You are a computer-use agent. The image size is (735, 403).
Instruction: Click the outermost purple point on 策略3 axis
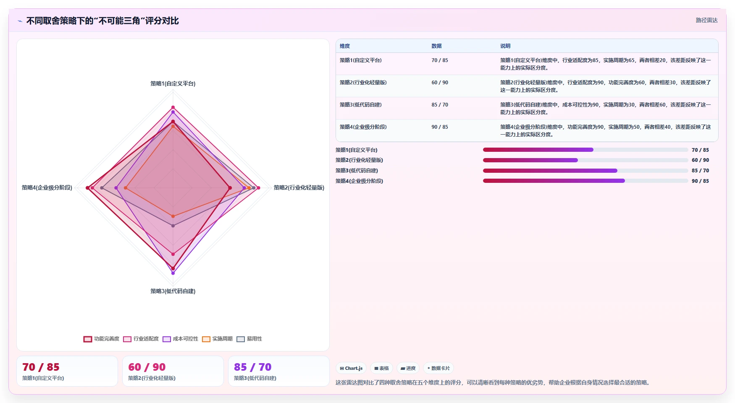click(173, 273)
